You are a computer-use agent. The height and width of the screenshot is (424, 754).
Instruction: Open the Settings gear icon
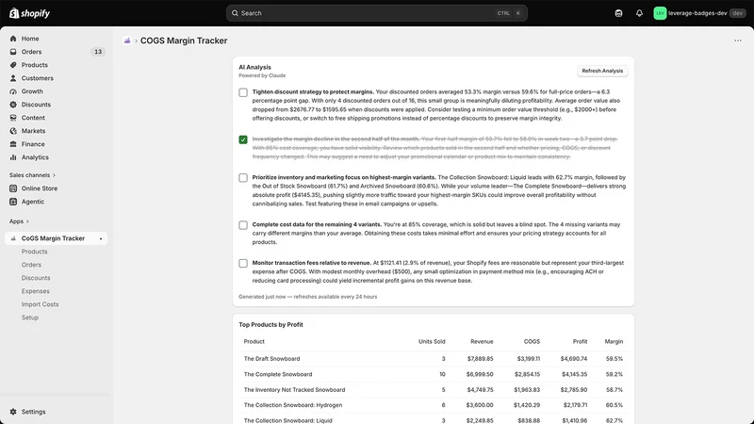pyautogui.click(x=13, y=412)
